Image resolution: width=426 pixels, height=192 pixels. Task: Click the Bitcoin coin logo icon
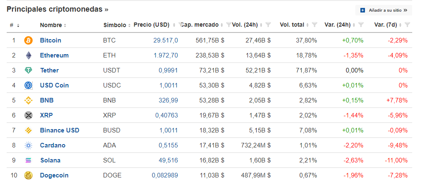coord(28,41)
